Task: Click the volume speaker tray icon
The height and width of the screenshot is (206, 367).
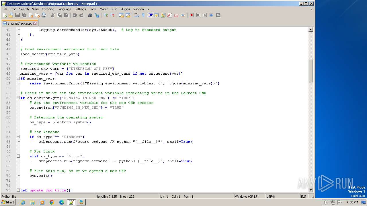Action: 326,202
